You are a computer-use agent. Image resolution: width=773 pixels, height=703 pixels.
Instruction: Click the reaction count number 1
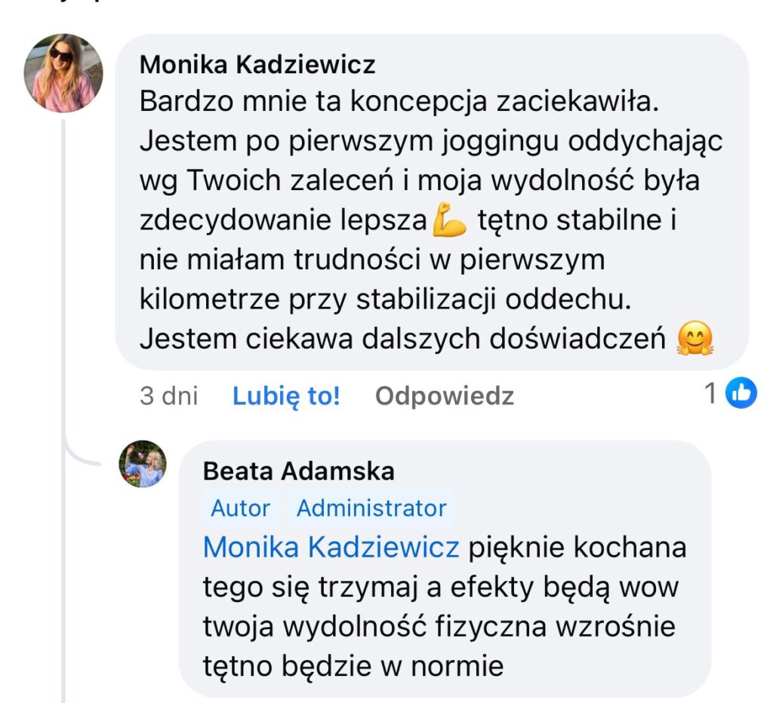(x=710, y=393)
